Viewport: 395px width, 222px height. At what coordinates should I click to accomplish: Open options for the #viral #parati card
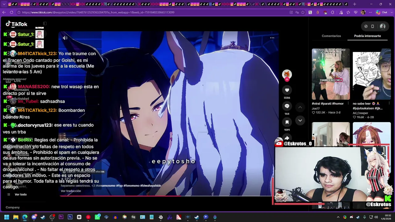point(348,104)
